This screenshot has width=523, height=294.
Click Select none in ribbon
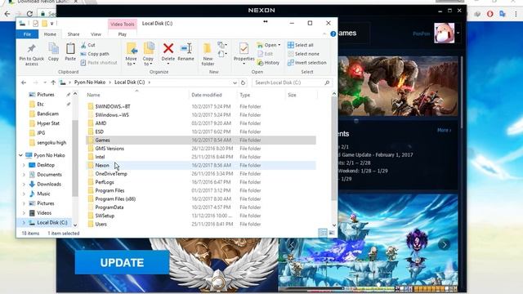click(x=303, y=54)
